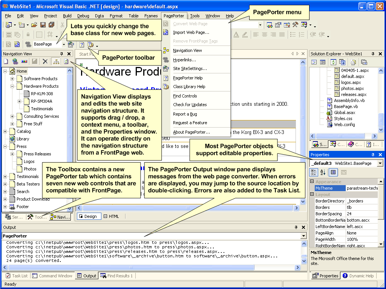Viewport: 386px width, 289px height.
Task: Click the increase indent formatting icon
Action: 322,34
